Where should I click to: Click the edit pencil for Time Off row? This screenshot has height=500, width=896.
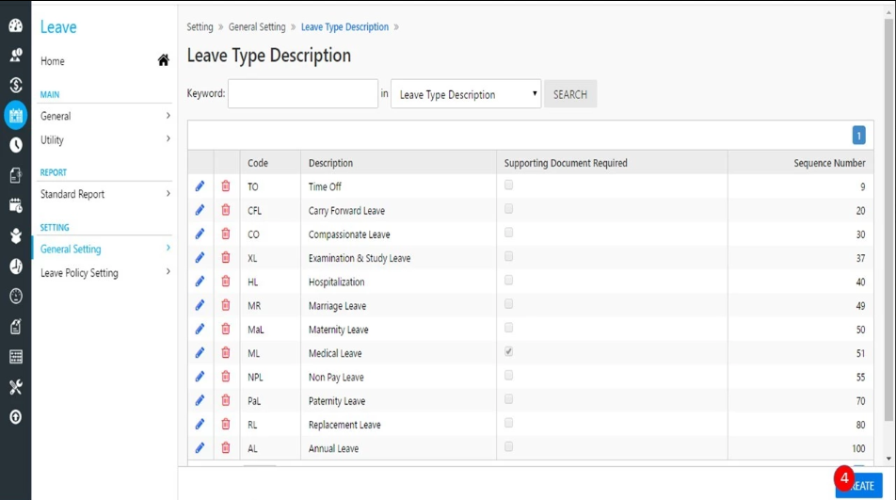(x=200, y=186)
